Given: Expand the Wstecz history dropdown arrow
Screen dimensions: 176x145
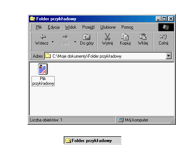Looking at the screenshot, I should 53,42.
